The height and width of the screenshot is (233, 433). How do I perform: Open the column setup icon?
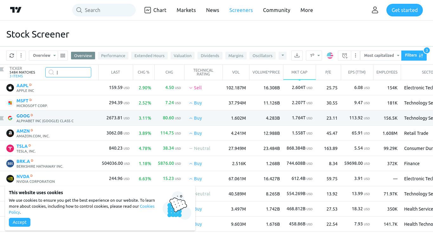click(63, 56)
